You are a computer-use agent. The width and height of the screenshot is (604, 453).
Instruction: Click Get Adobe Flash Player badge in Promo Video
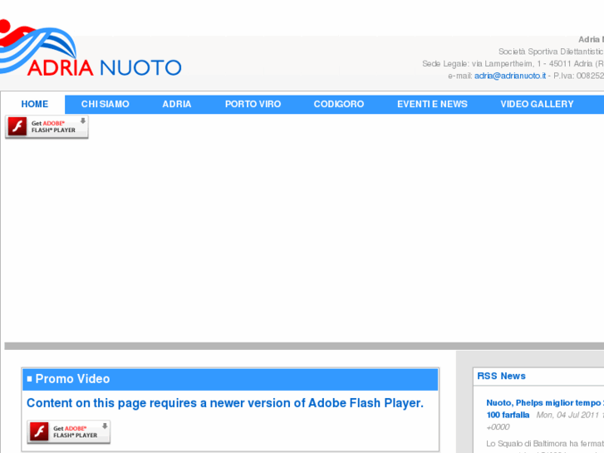point(69,431)
